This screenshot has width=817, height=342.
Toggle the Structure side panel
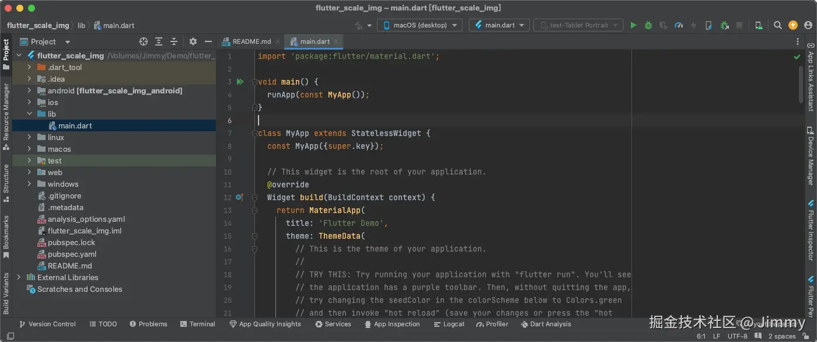point(6,182)
